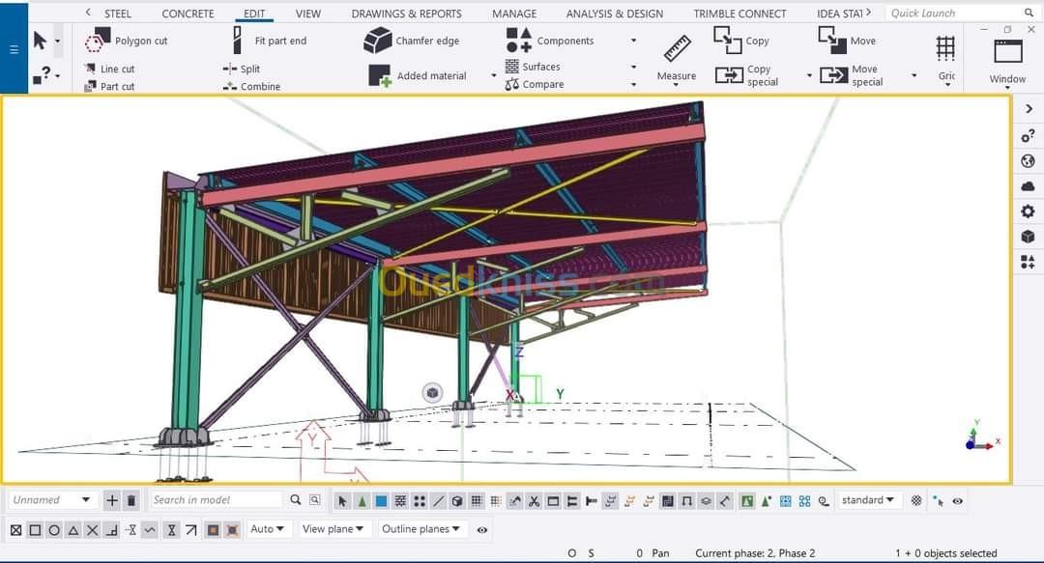Viewport: 1044px width, 563px height.
Task: Click the Surfaces button
Action: coord(533,67)
